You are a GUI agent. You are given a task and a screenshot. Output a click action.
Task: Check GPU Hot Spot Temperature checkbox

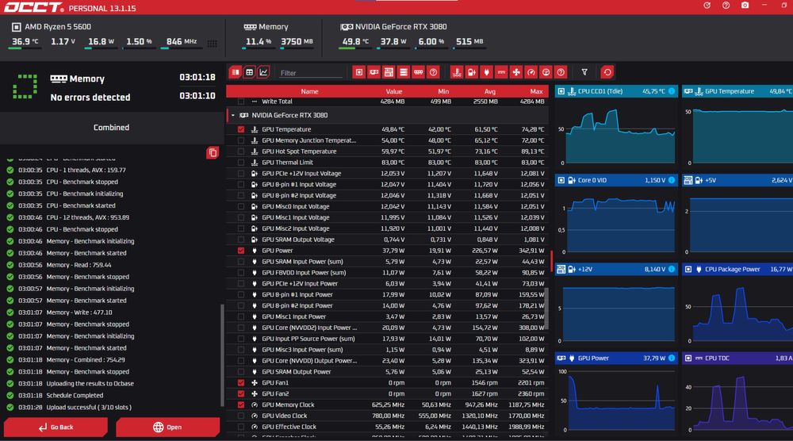241,151
